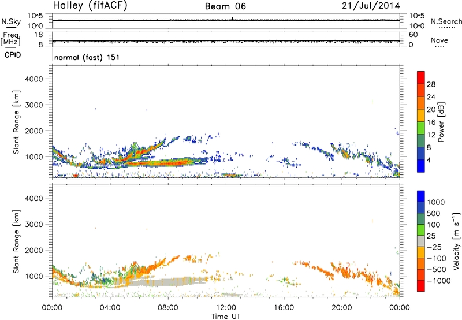Click the 'Freq. [MHz]' axis label

click(x=10, y=39)
